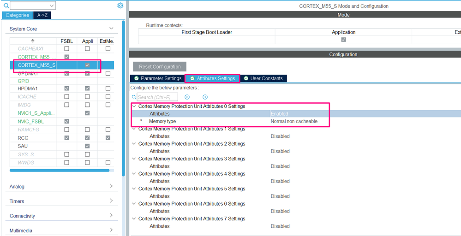Select RAMCFG in the peripheral list
461x236 pixels.
click(x=29, y=130)
